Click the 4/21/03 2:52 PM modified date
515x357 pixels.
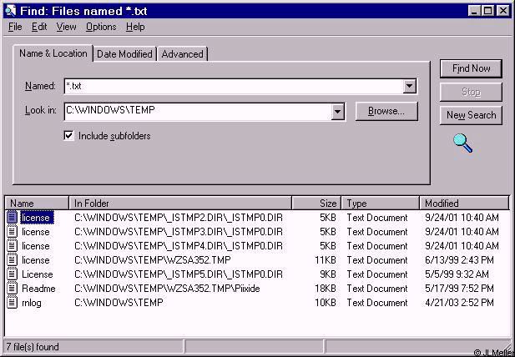click(x=459, y=303)
